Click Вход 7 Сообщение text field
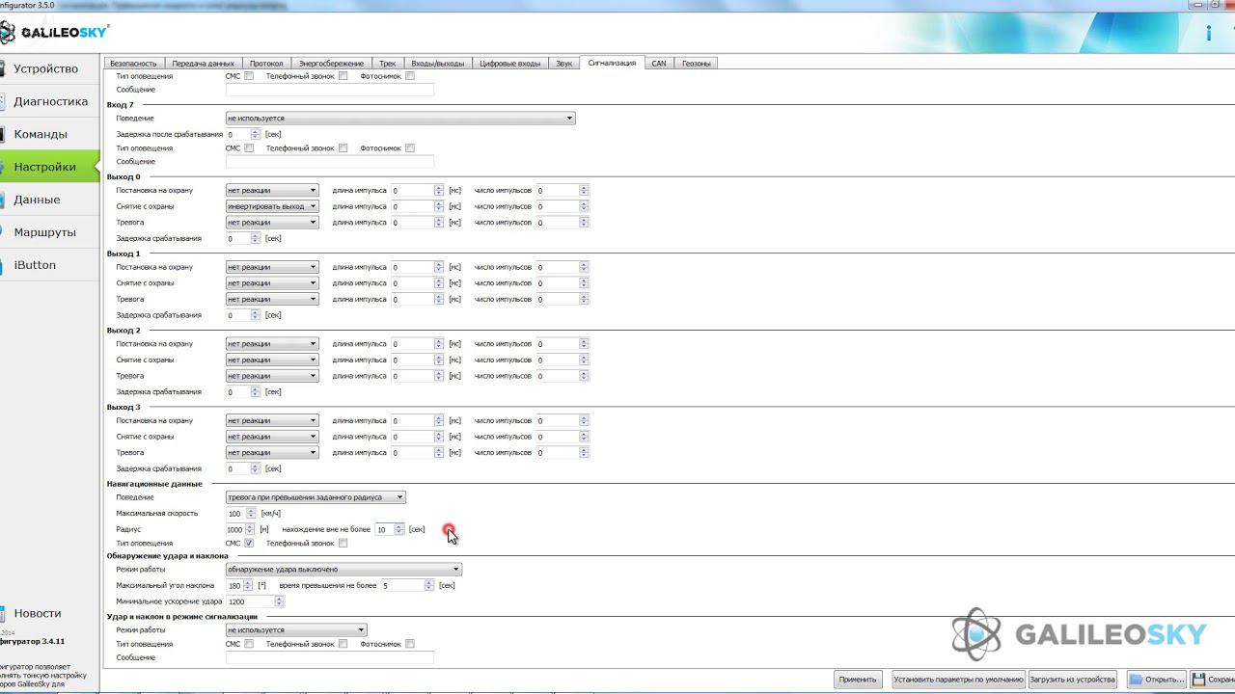The image size is (1235, 694). (x=329, y=162)
